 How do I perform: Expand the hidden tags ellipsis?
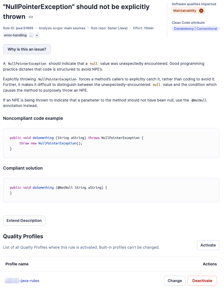[31, 35]
